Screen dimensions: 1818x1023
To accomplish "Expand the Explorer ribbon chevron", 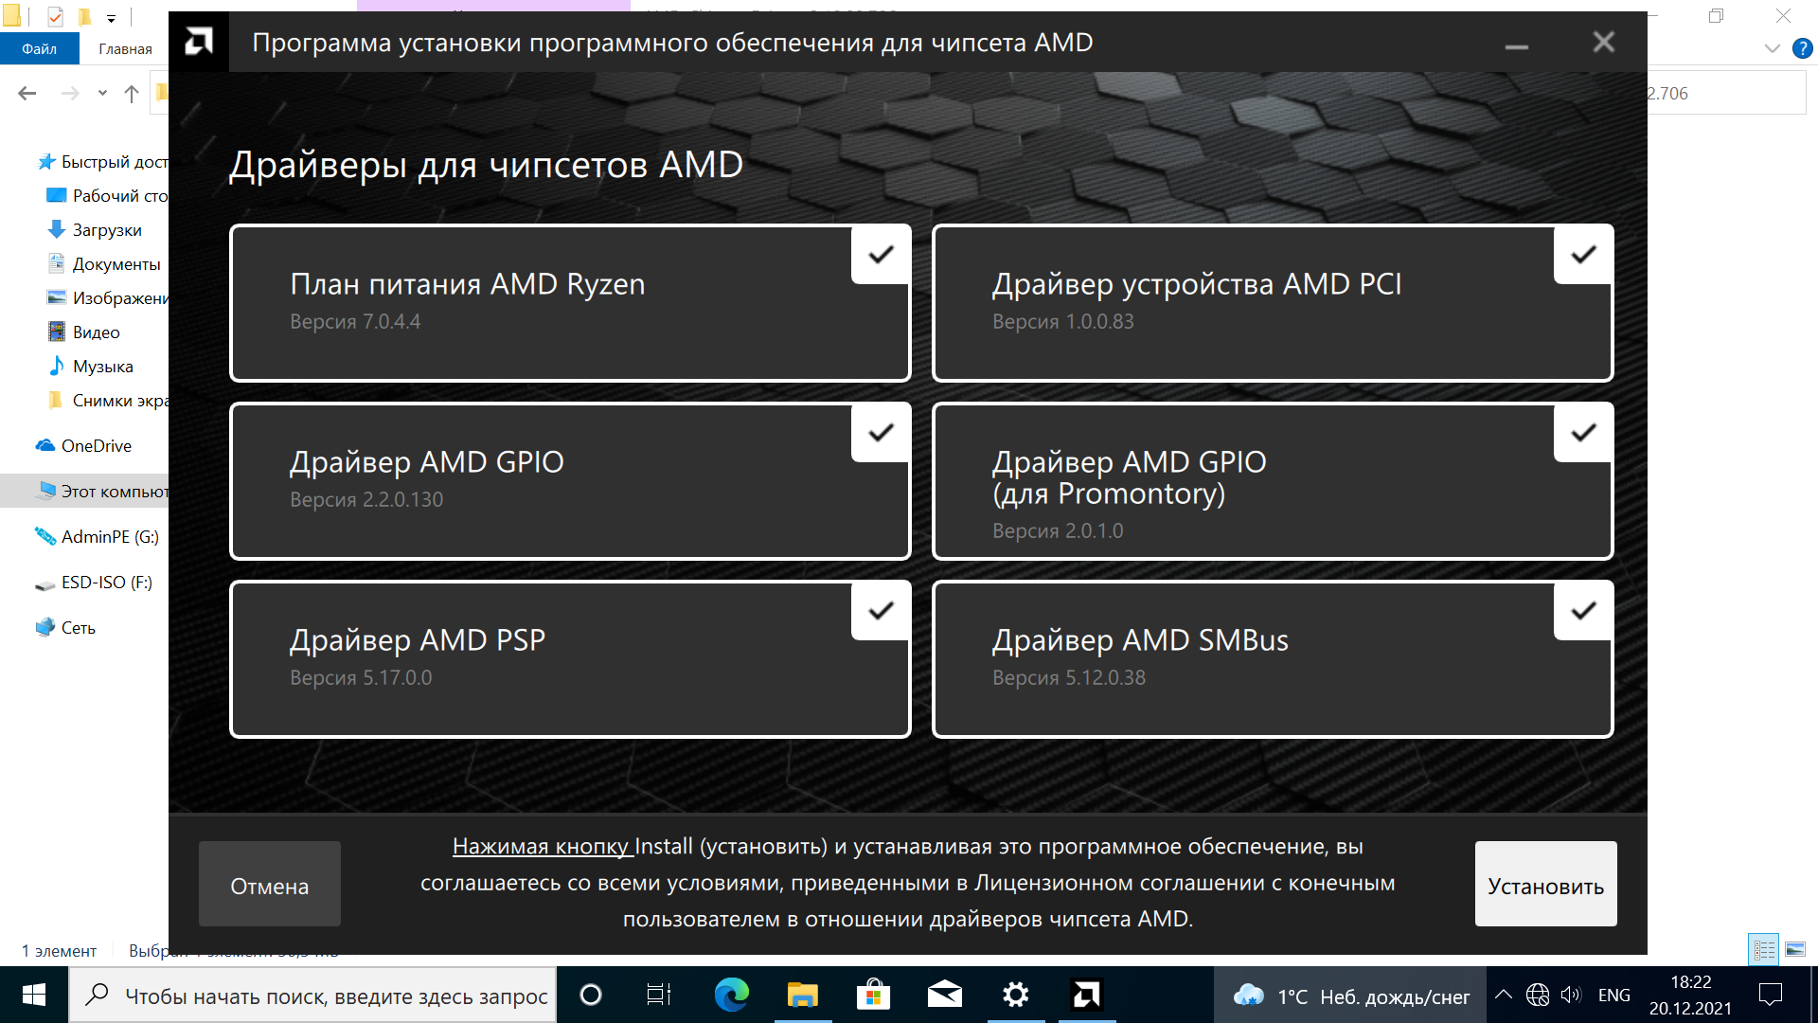I will point(1773,48).
